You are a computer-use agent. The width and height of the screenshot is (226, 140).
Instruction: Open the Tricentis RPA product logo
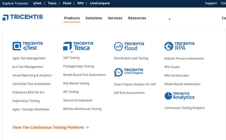coord(179,46)
